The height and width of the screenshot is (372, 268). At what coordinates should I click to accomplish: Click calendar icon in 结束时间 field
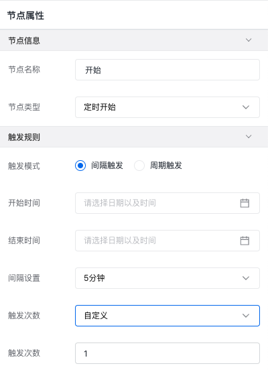tap(245, 241)
